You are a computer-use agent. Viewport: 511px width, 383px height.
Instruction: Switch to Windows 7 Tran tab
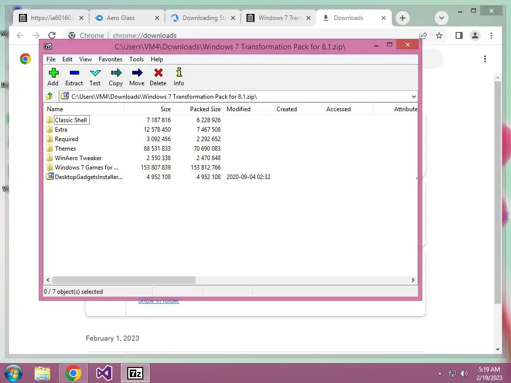(279, 18)
